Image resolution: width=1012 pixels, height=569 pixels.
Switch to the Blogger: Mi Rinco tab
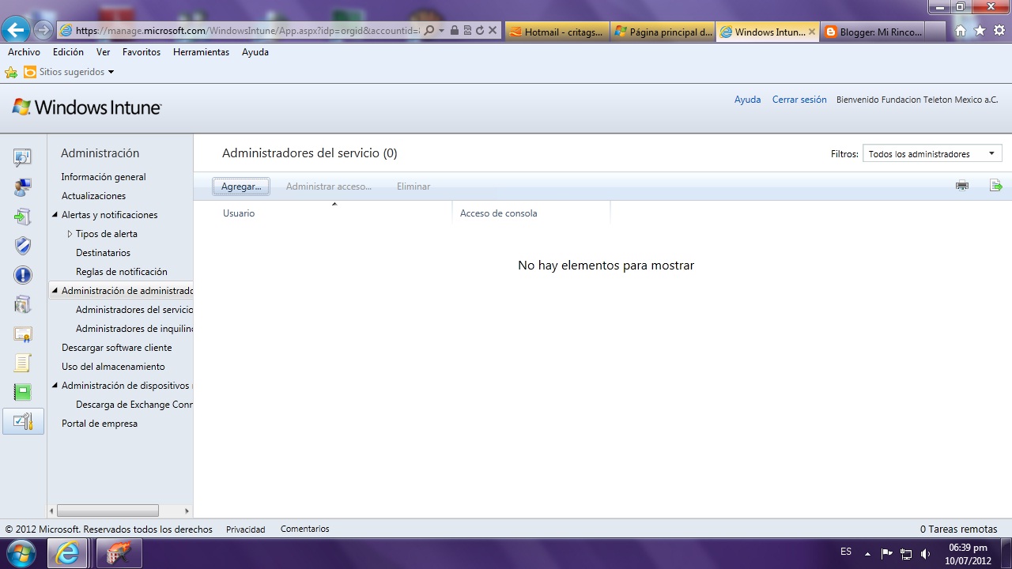872,32
